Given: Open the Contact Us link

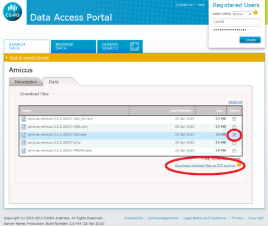Looking at the screenshot, I should tap(184, 5).
